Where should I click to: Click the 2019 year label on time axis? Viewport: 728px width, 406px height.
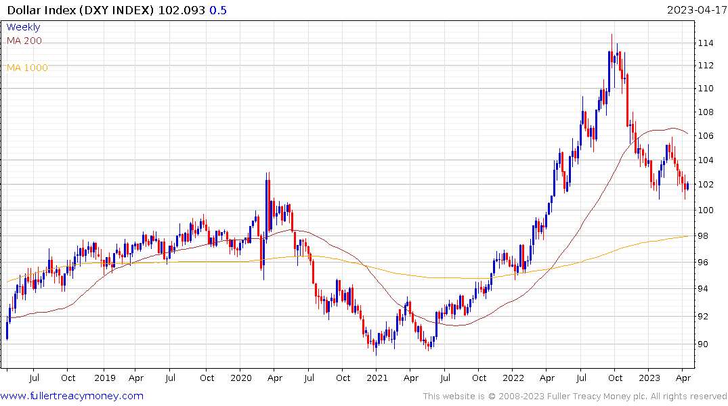(x=104, y=378)
